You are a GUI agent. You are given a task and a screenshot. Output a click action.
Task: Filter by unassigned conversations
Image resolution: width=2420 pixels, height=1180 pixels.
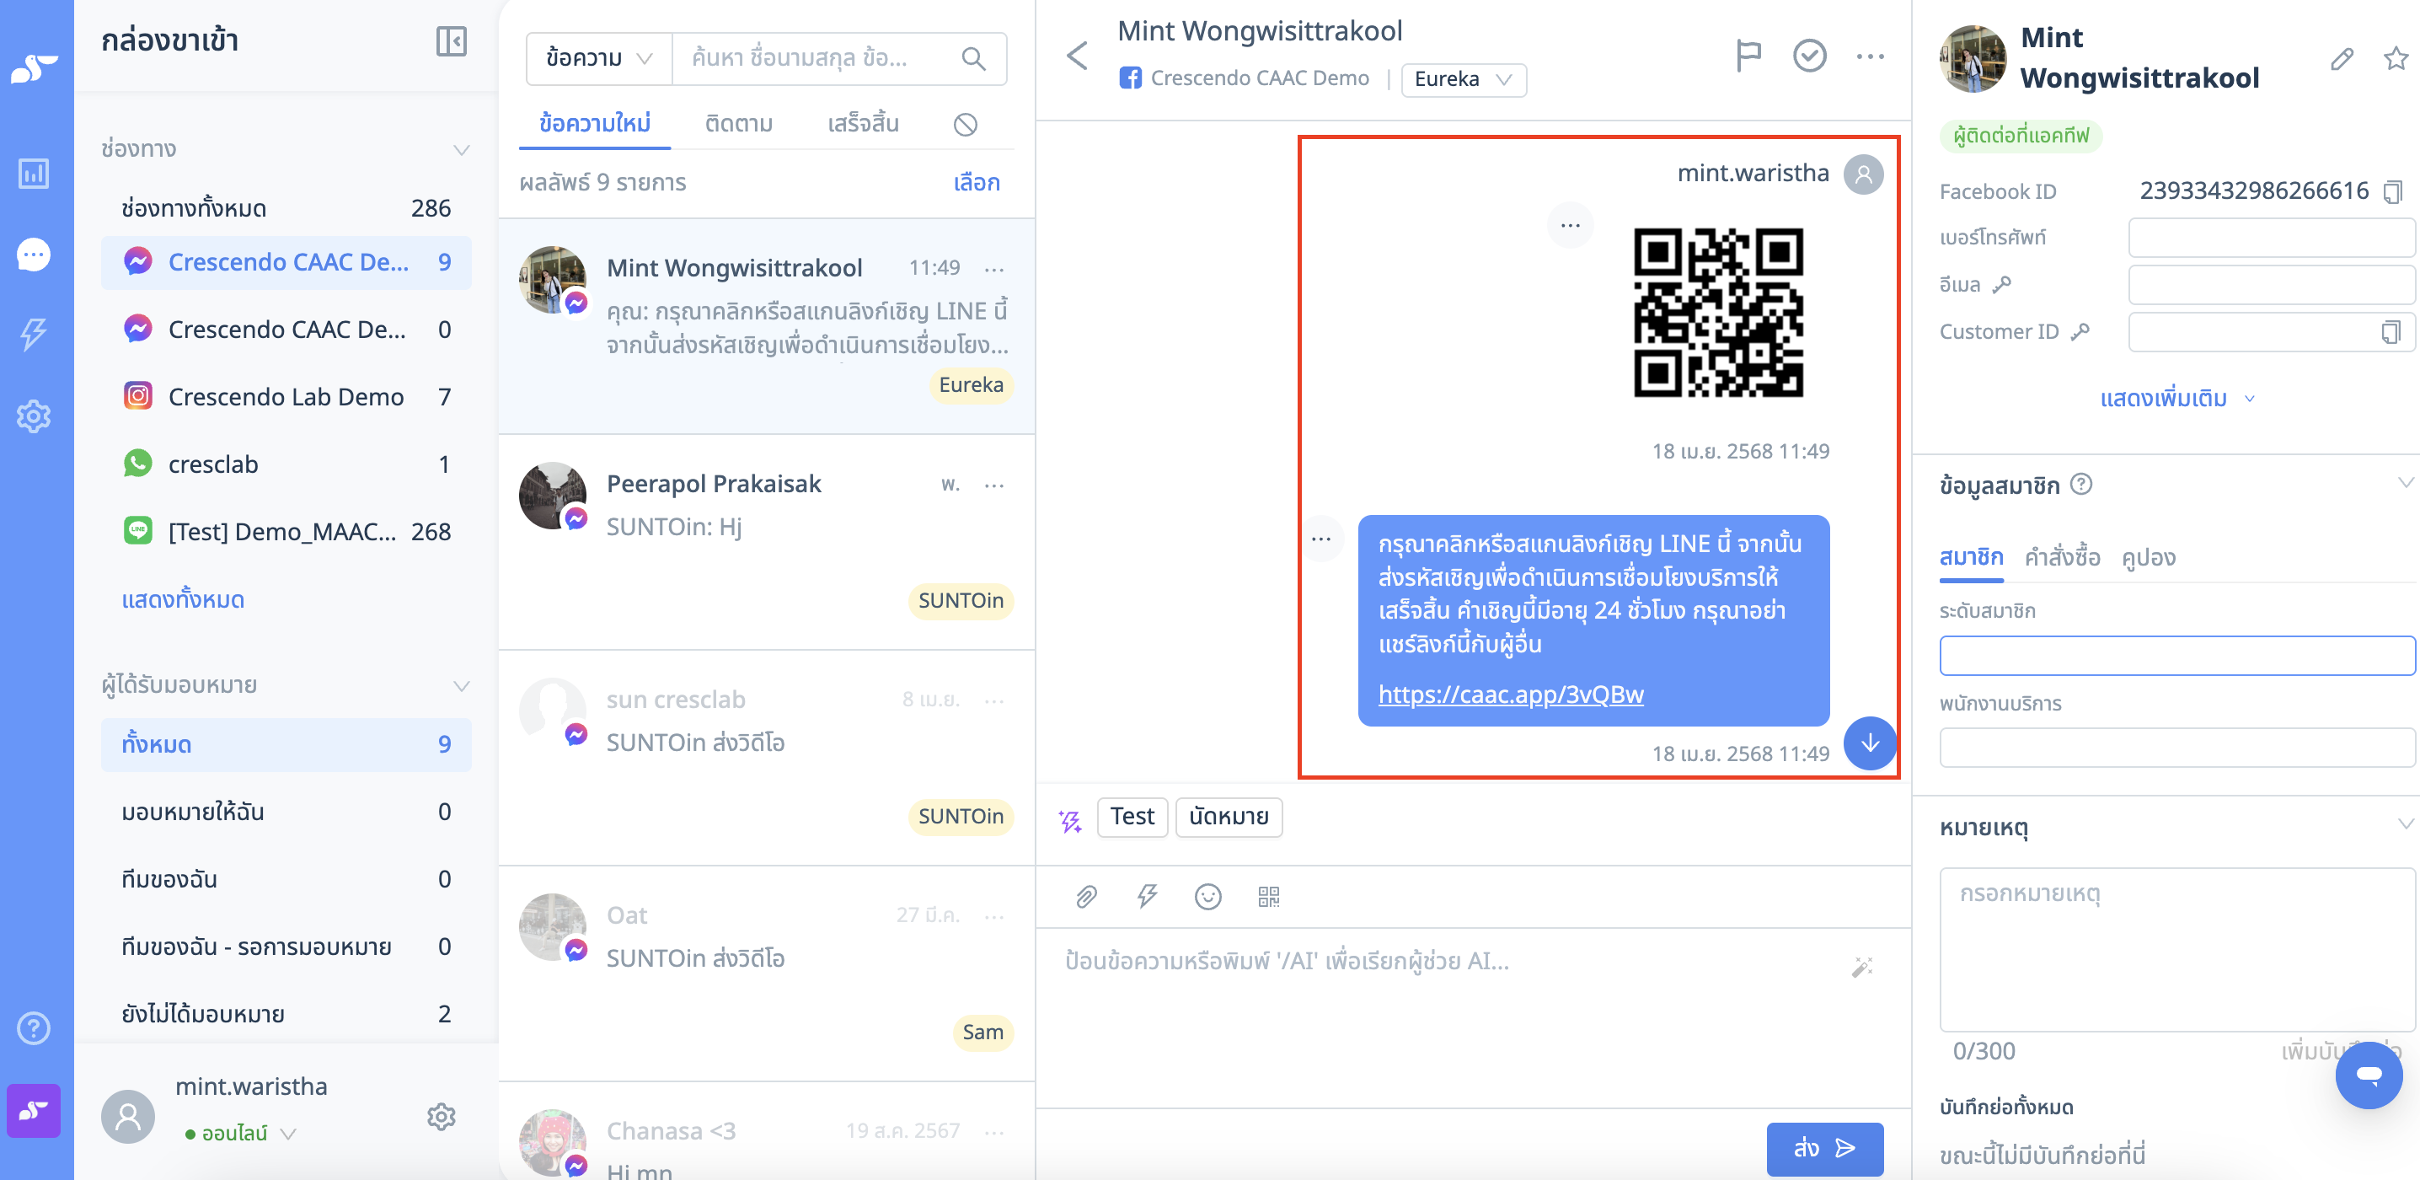point(286,1014)
